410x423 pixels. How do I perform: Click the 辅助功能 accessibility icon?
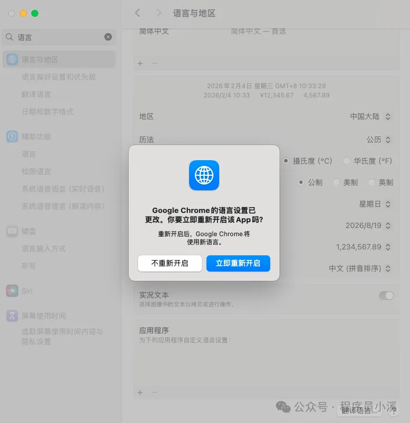click(12, 136)
